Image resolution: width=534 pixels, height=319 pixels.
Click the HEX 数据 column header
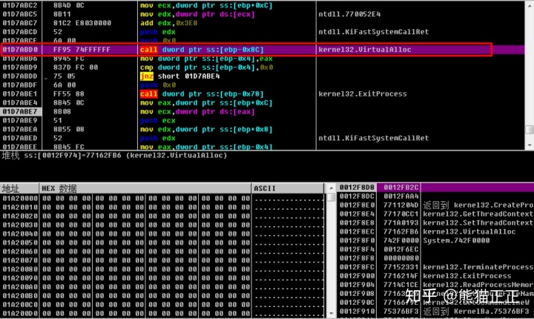click(145, 188)
